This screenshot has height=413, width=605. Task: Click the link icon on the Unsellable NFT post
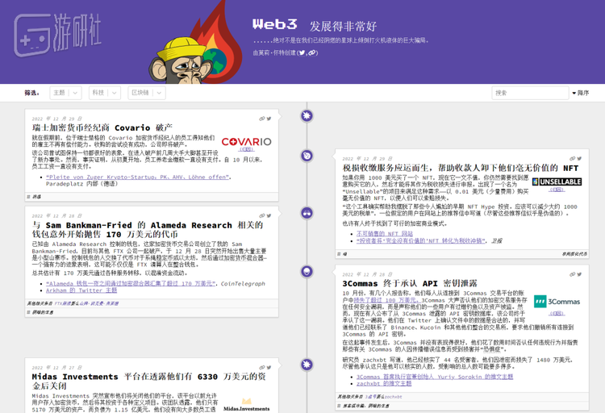pyautogui.click(x=572, y=159)
